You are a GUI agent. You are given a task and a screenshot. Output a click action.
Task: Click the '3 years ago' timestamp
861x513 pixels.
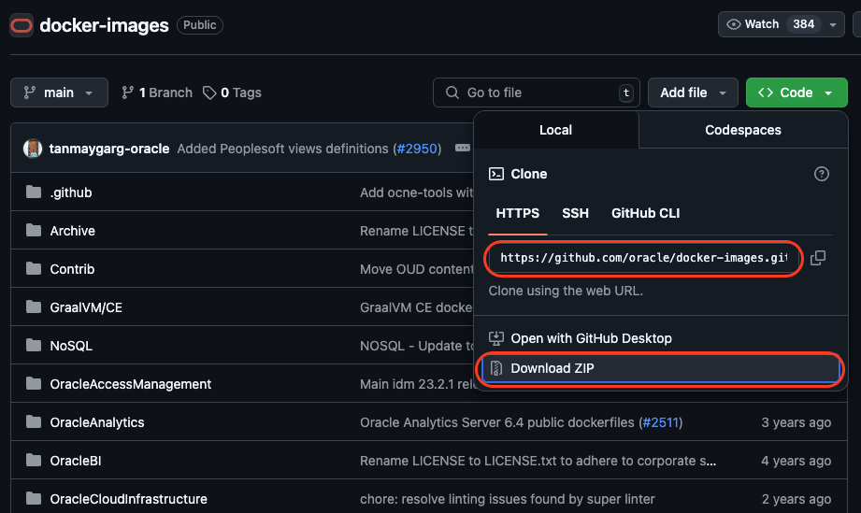pos(796,422)
